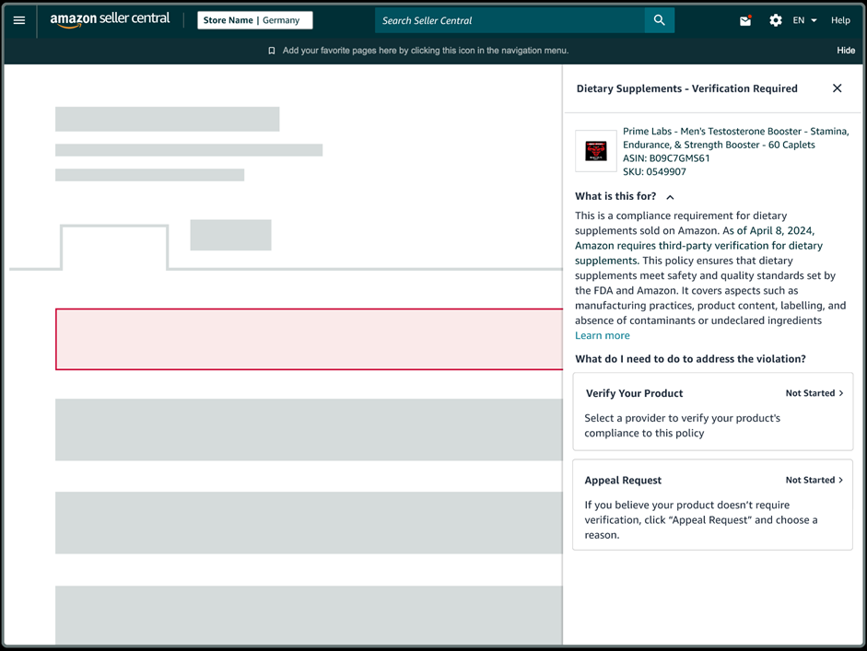Viewport: 867px width, 651px height.
Task: Click the Learn more link
Action: (x=603, y=335)
